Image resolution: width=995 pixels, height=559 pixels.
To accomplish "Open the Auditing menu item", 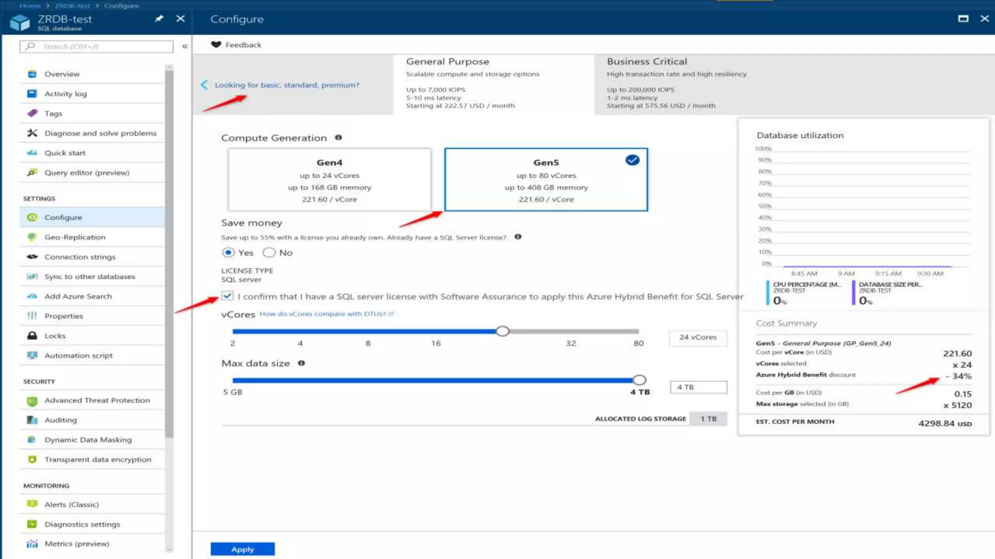I will 92,420.
